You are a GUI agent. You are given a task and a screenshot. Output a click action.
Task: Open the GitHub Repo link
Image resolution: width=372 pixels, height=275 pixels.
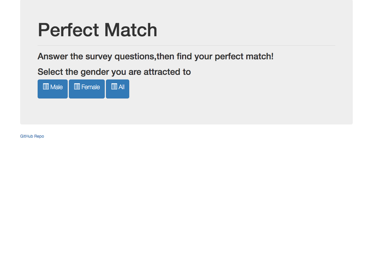click(32, 136)
